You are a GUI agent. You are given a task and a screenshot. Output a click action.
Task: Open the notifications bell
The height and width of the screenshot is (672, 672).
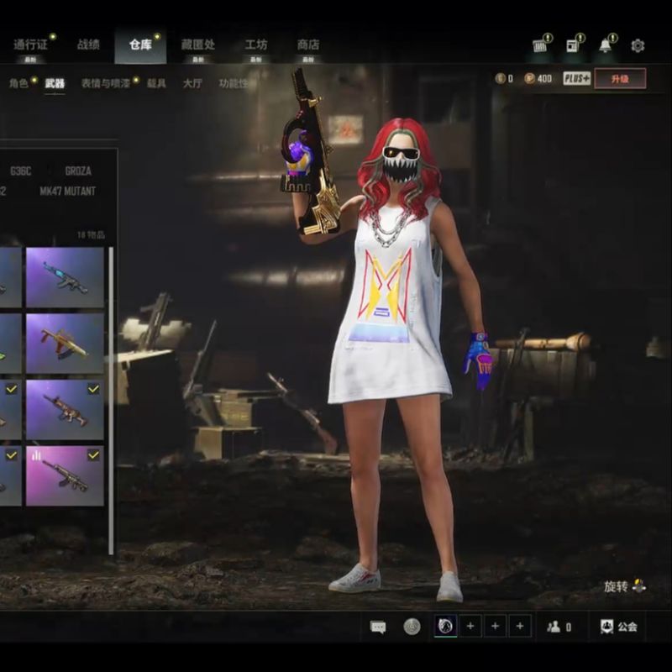pyautogui.click(x=606, y=45)
